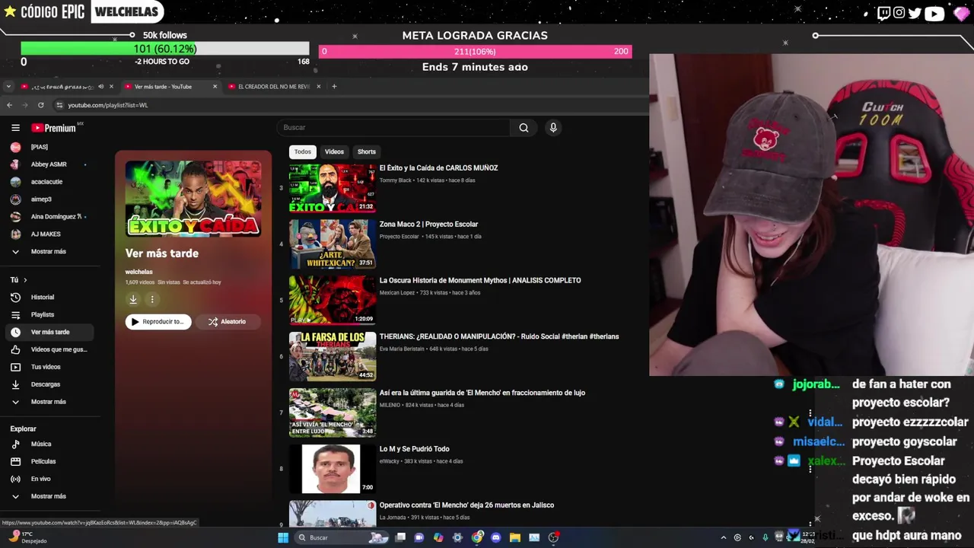974x548 pixels.
Task: Mute the touch grass tab audio icon
Action: point(101,86)
